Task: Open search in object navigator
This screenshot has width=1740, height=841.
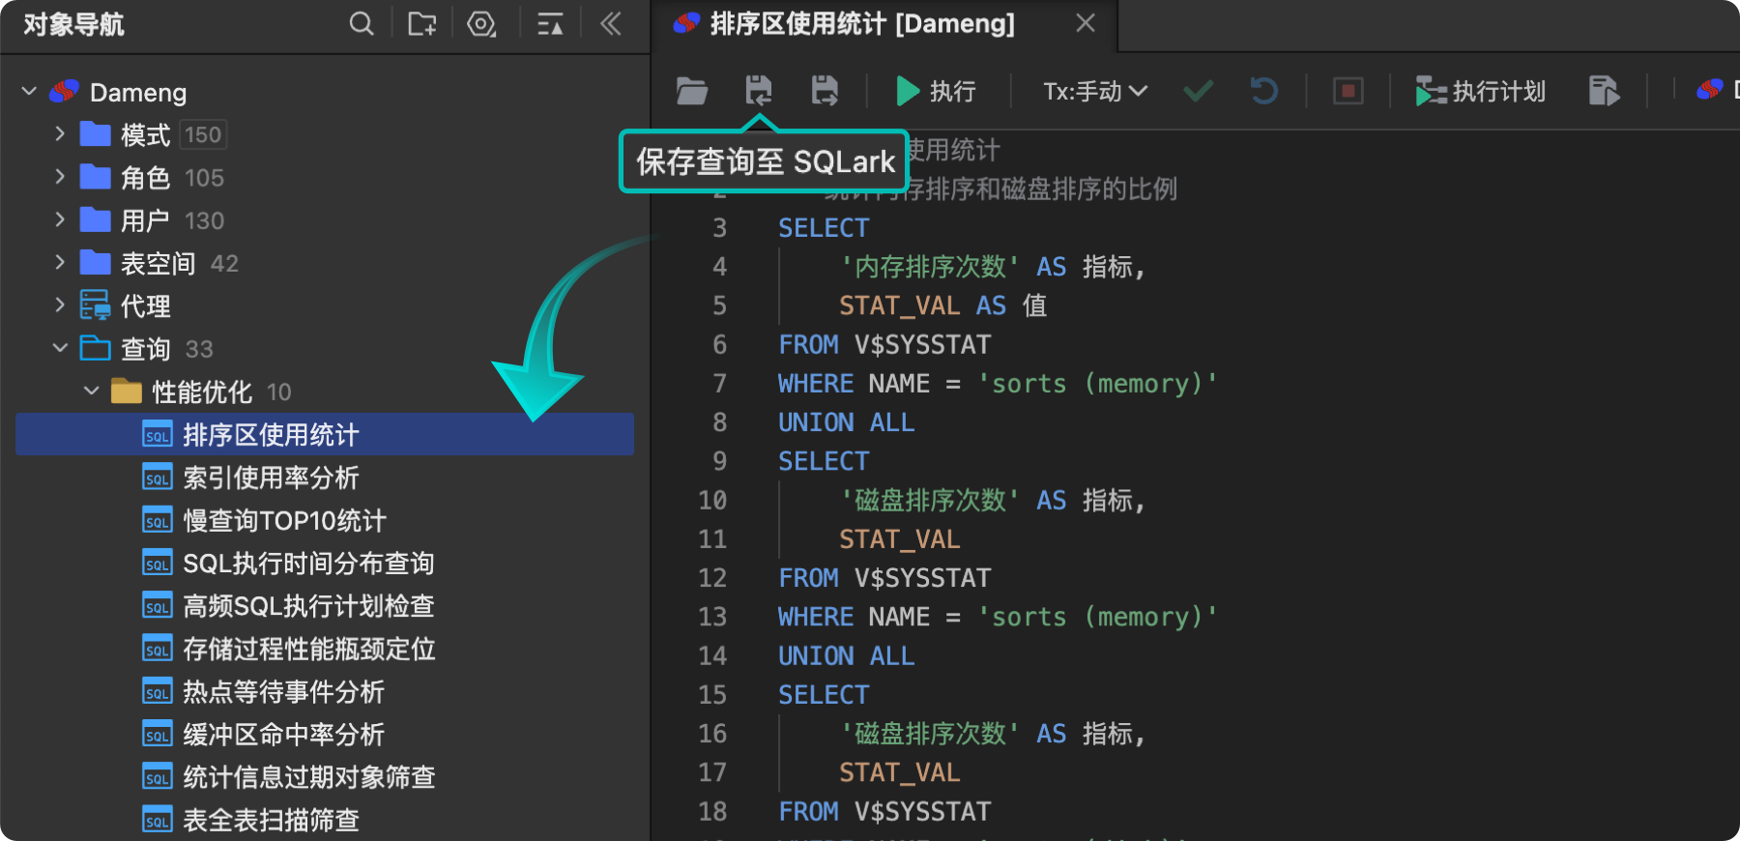Action: tap(362, 24)
